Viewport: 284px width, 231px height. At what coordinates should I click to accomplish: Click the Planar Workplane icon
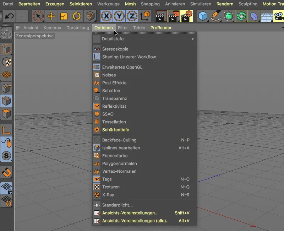6,201
